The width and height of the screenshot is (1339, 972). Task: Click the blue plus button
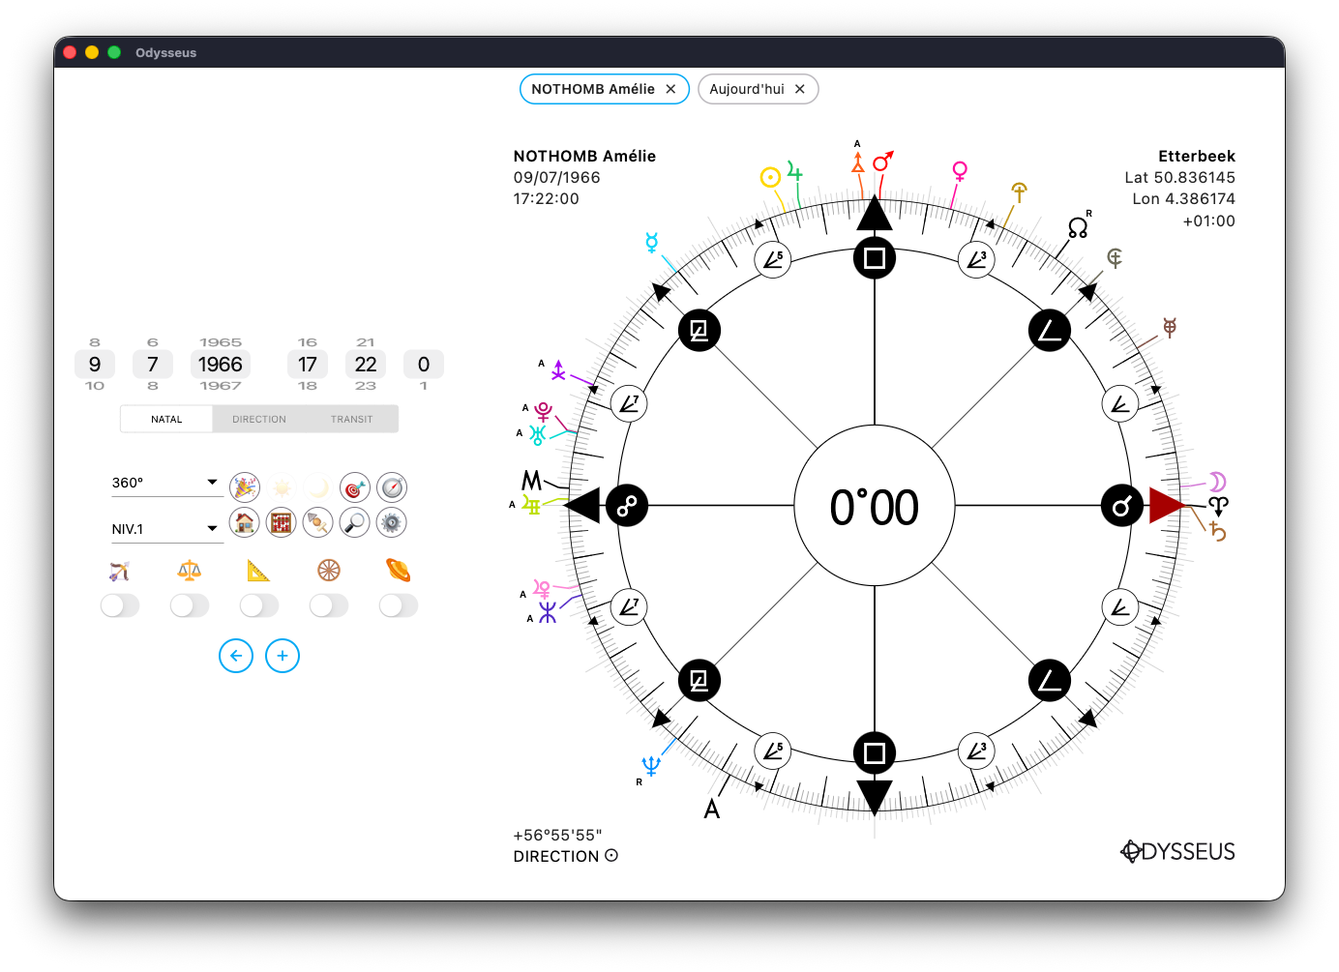(283, 656)
